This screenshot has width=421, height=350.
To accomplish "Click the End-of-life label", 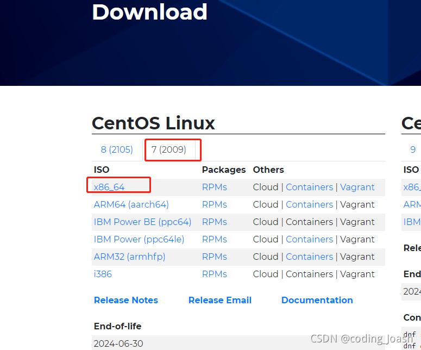I will (117, 326).
